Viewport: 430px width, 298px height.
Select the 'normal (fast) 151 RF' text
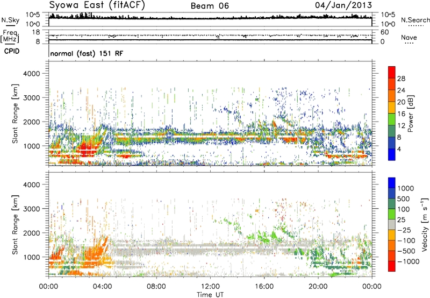pyautogui.click(x=87, y=54)
